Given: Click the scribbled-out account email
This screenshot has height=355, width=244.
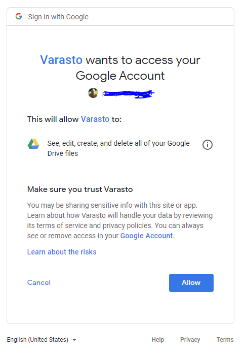Looking at the screenshot, I should 128,93.
